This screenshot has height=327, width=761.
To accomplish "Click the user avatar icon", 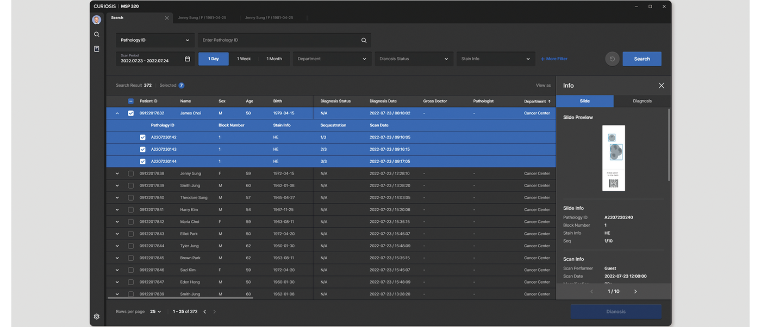I will tap(96, 20).
